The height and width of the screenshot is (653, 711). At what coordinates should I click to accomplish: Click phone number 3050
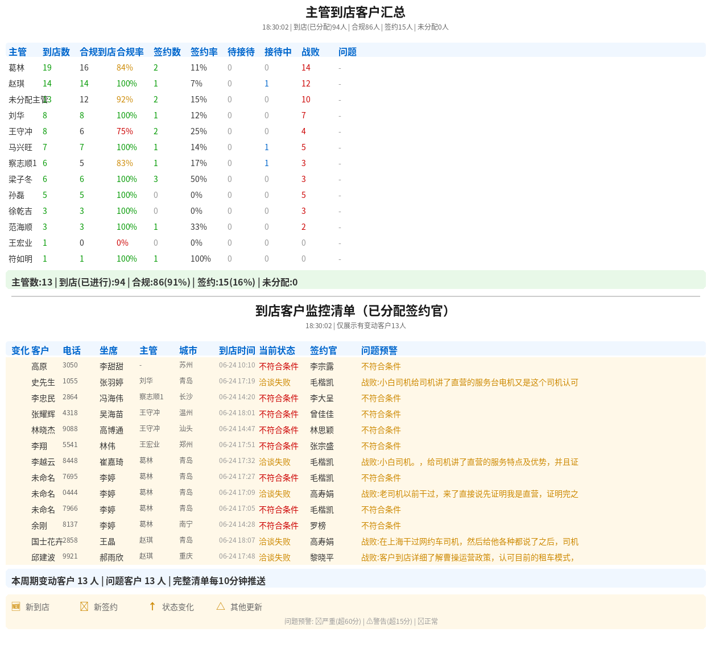70,365
